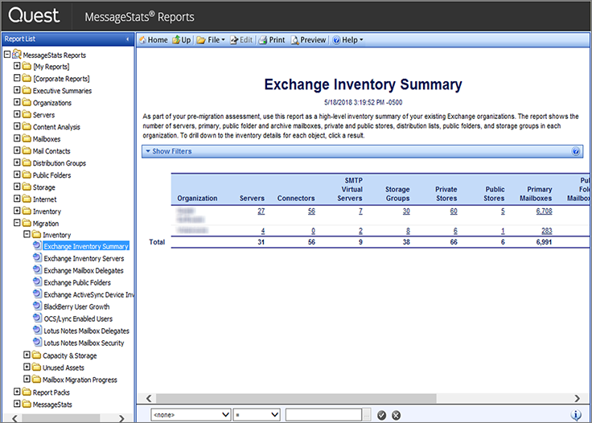Collapse the Inventory subfolder under Migration
Viewport: 592px width, 423px height.
point(27,234)
